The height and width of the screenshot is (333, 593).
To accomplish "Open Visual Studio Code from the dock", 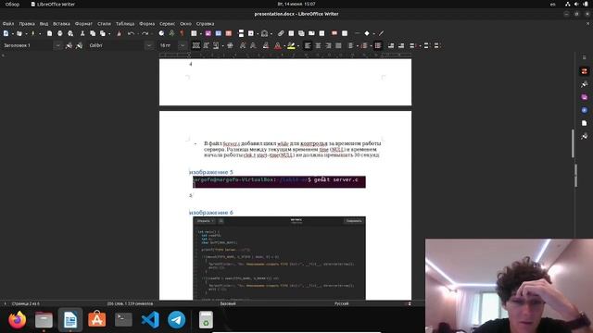I will click(150, 320).
